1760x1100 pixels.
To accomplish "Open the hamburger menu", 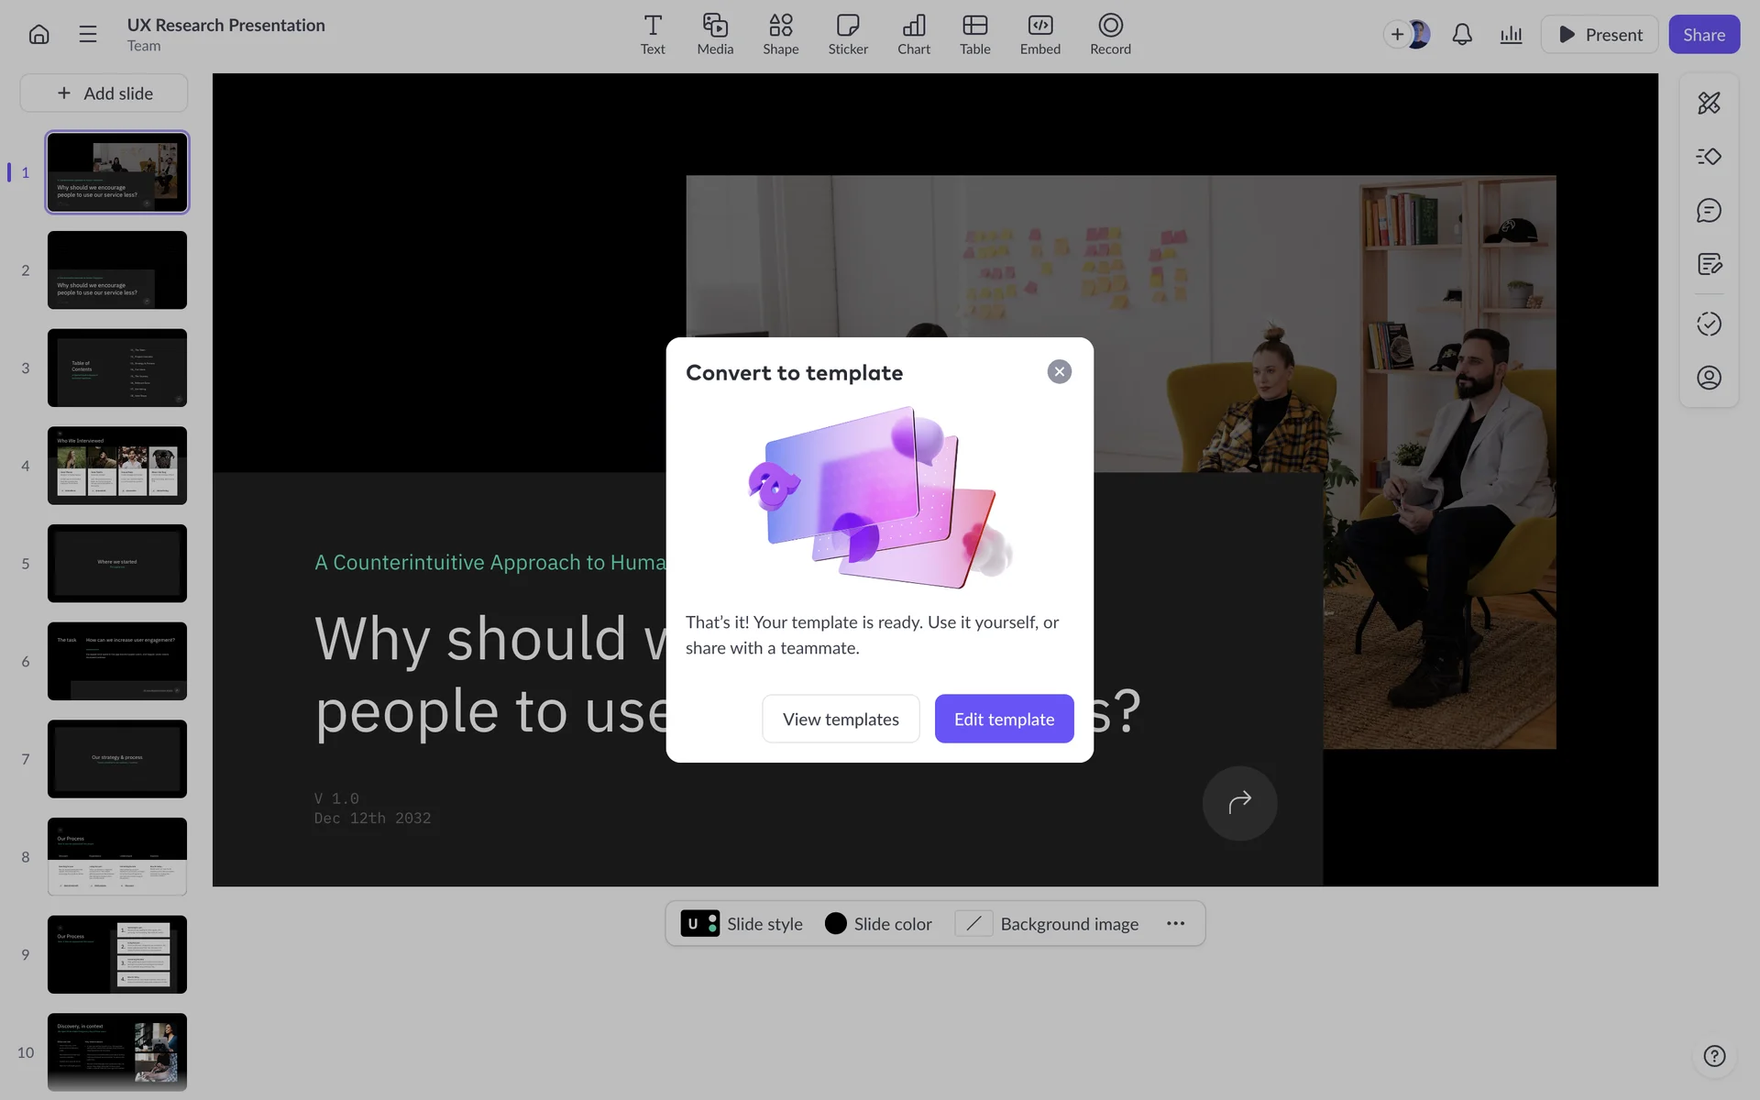I will point(88,35).
